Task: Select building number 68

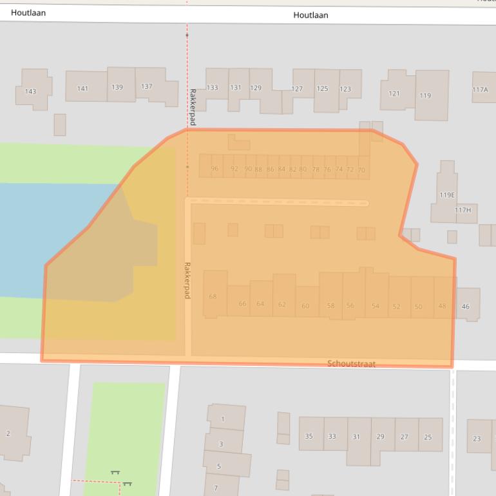Action: [x=213, y=296]
